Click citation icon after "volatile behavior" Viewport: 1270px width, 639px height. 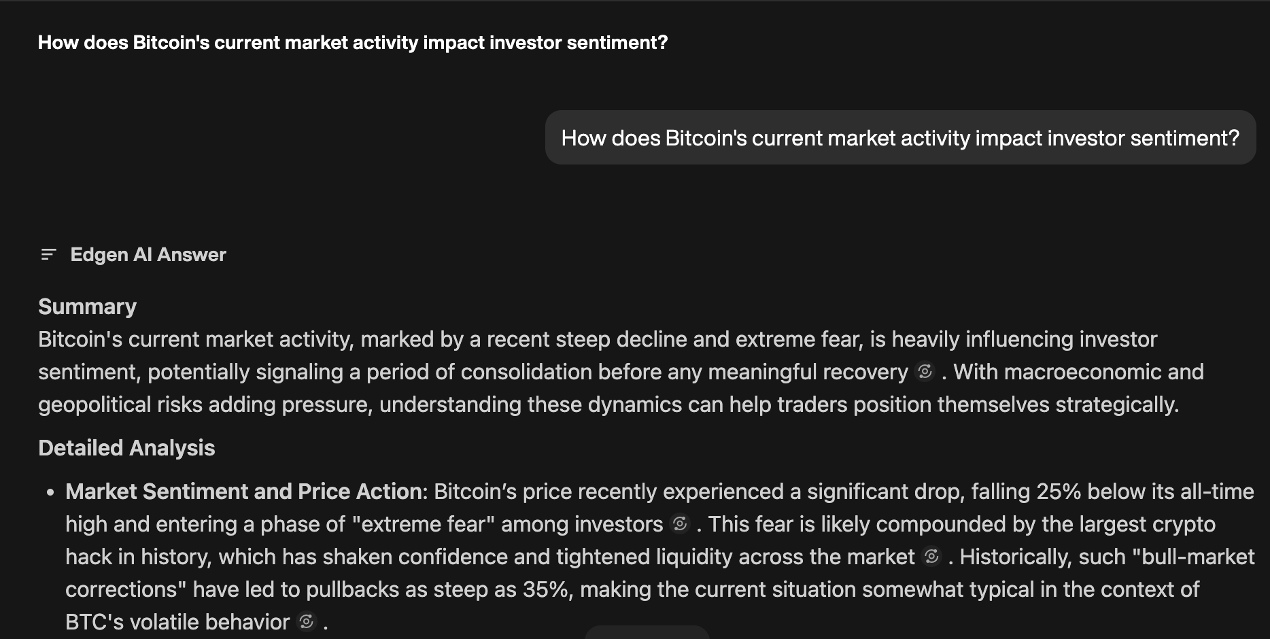point(307,621)
